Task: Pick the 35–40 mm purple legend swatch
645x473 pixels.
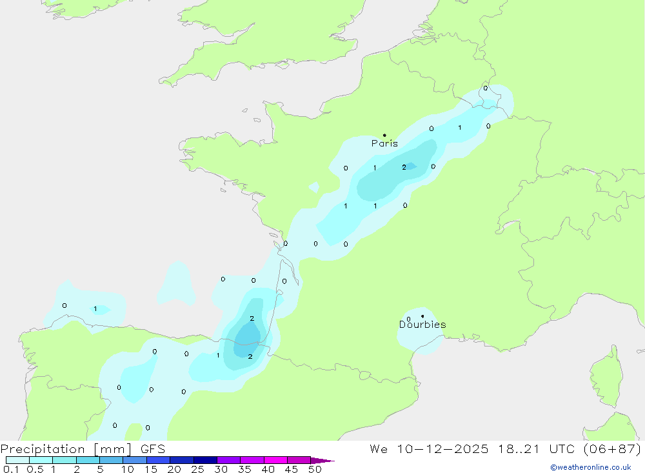Action: (252, 460)
